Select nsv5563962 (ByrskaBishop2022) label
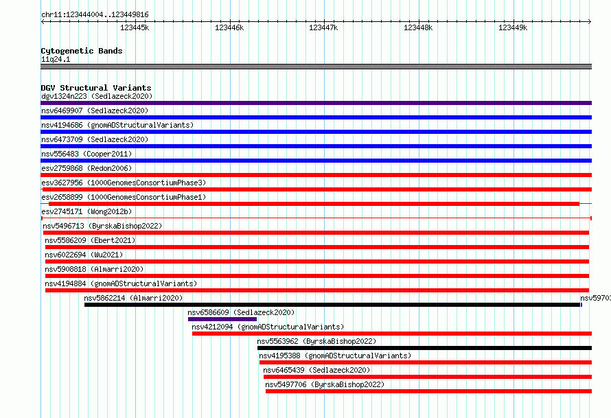Screen dimensions: 611x418 316,341
